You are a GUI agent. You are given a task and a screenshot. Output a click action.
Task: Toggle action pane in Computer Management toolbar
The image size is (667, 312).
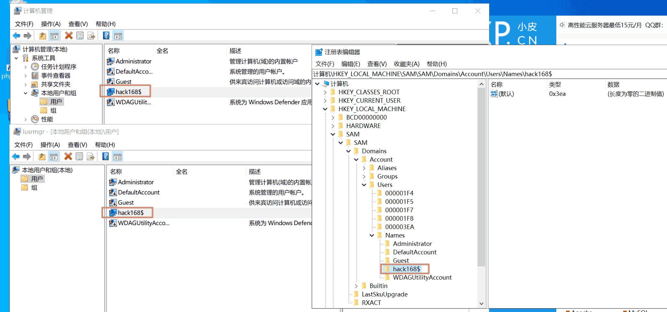coord(118,36)
